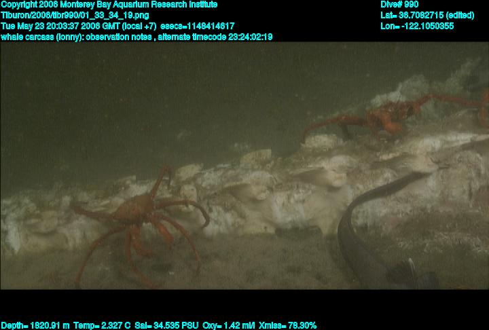Select the 'alternate timecode 23:24:02:19' text
The height and width of the screenshot is (330, 489).
215,37
